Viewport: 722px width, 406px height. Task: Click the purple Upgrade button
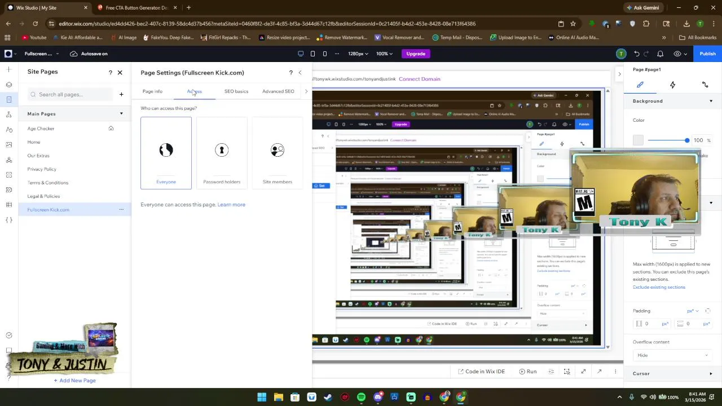[416, 54]
